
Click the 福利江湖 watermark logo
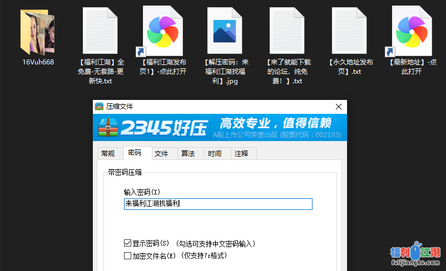415,256
